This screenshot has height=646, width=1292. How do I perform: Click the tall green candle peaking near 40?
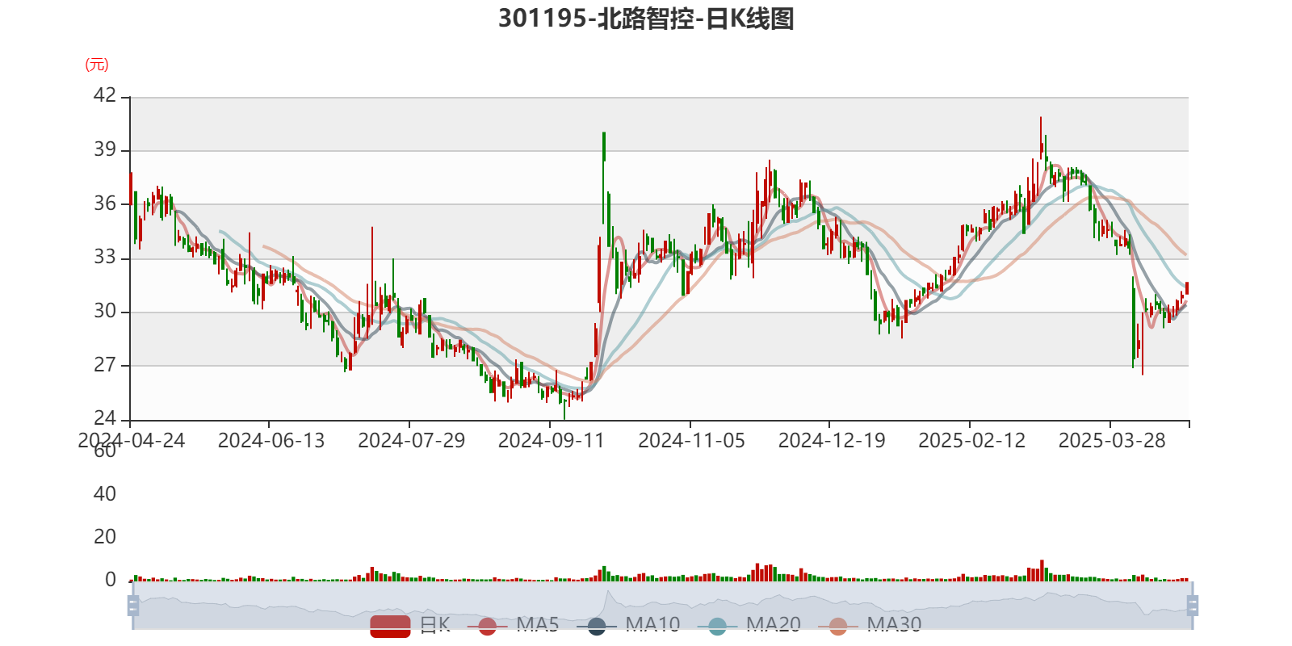click(x=604, y=178)
